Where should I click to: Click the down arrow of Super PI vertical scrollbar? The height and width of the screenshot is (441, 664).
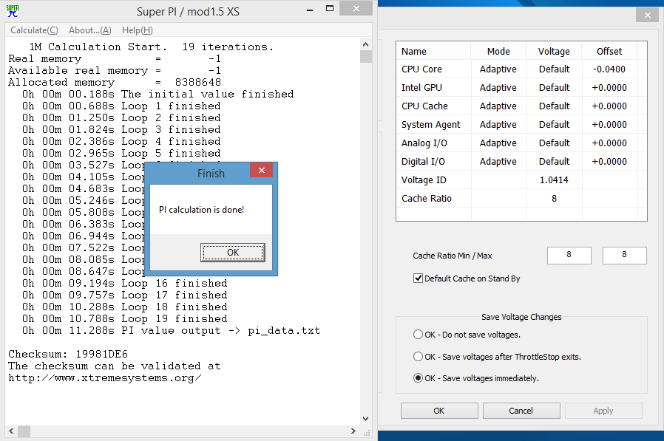(366, 419)
